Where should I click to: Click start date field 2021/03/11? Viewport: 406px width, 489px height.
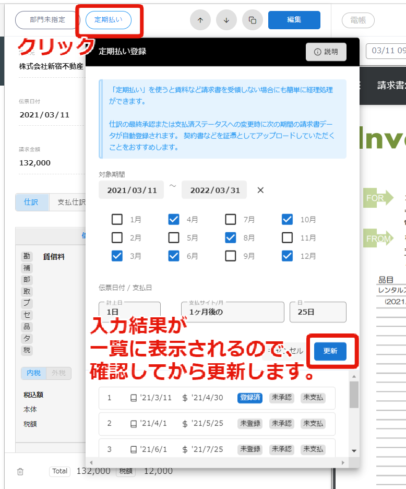(132, 190)
